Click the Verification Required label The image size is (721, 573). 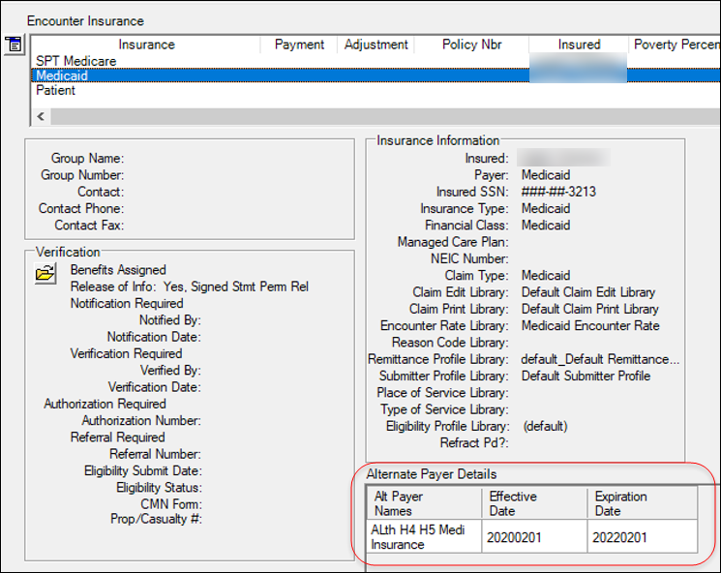(126, 353)
